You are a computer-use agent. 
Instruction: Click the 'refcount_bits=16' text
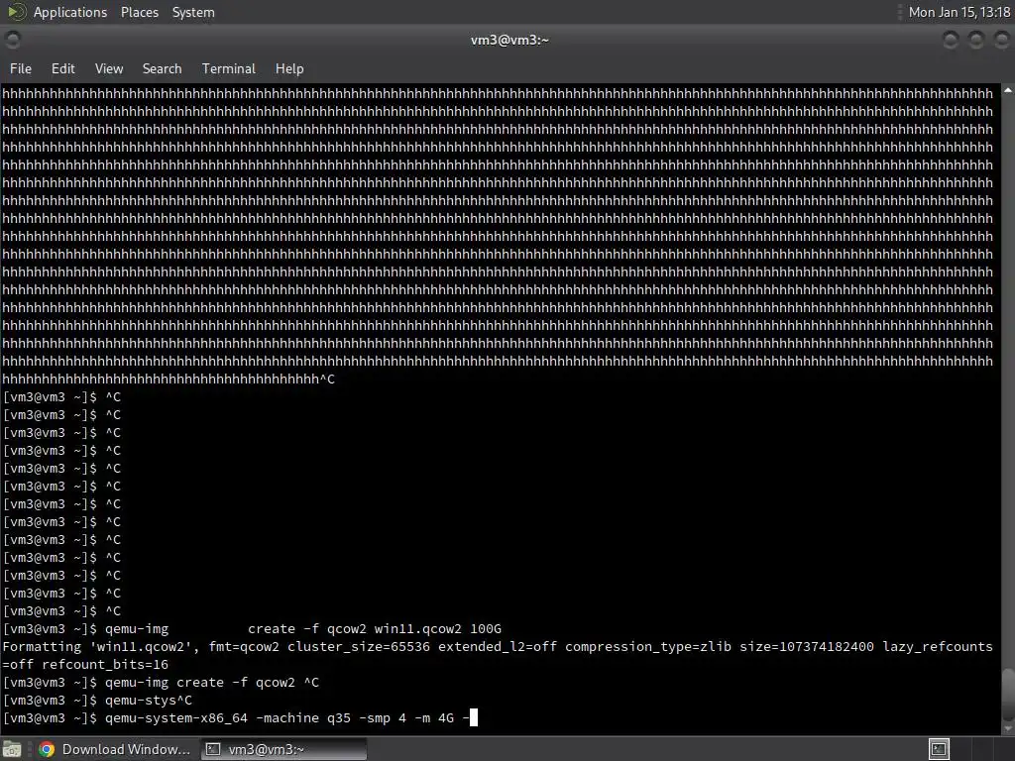pos(105,665)
